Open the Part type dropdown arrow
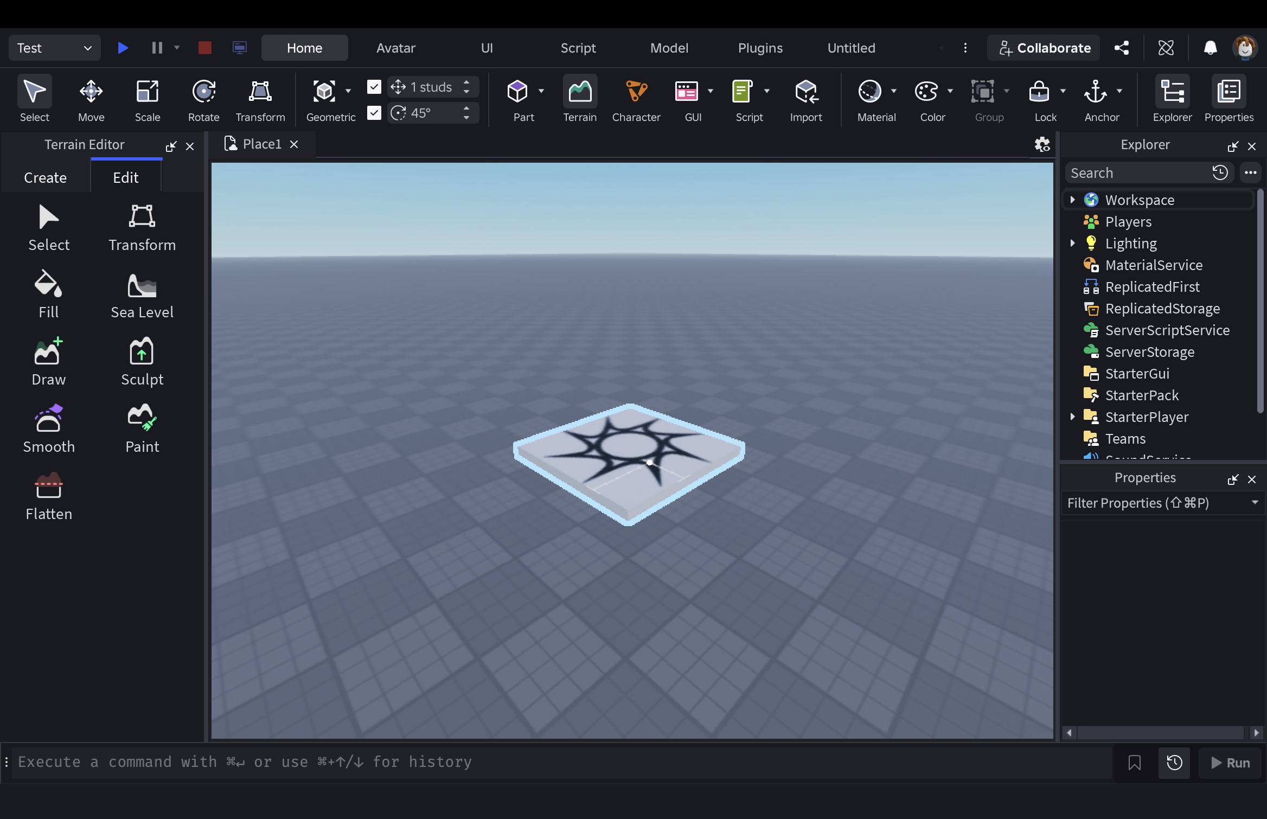This screenshot has width=1267, height=819. point(541,91)
